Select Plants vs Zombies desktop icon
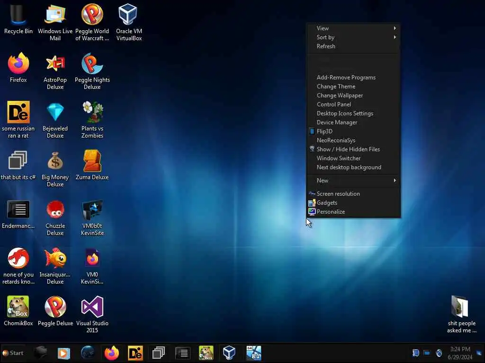Viewport: 485px width, 363px height. [x=92, y=120]
